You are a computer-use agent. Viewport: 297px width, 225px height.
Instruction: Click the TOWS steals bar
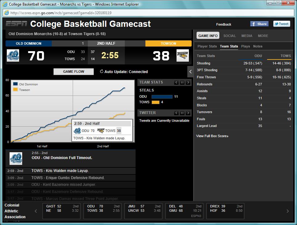coord(156,102)
